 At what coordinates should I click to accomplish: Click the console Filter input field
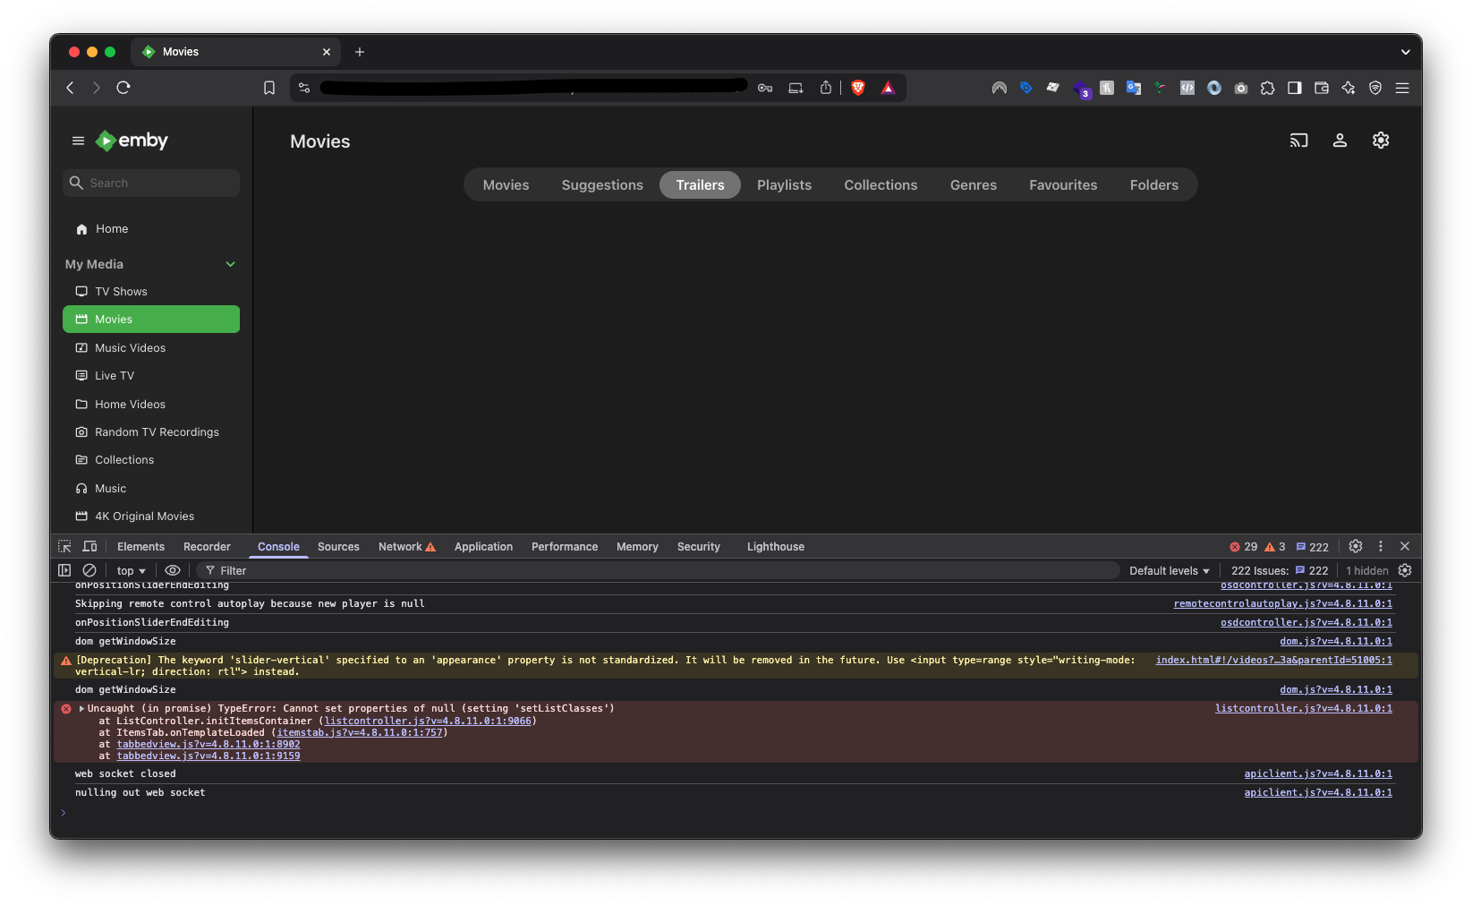tap(234, 570)
